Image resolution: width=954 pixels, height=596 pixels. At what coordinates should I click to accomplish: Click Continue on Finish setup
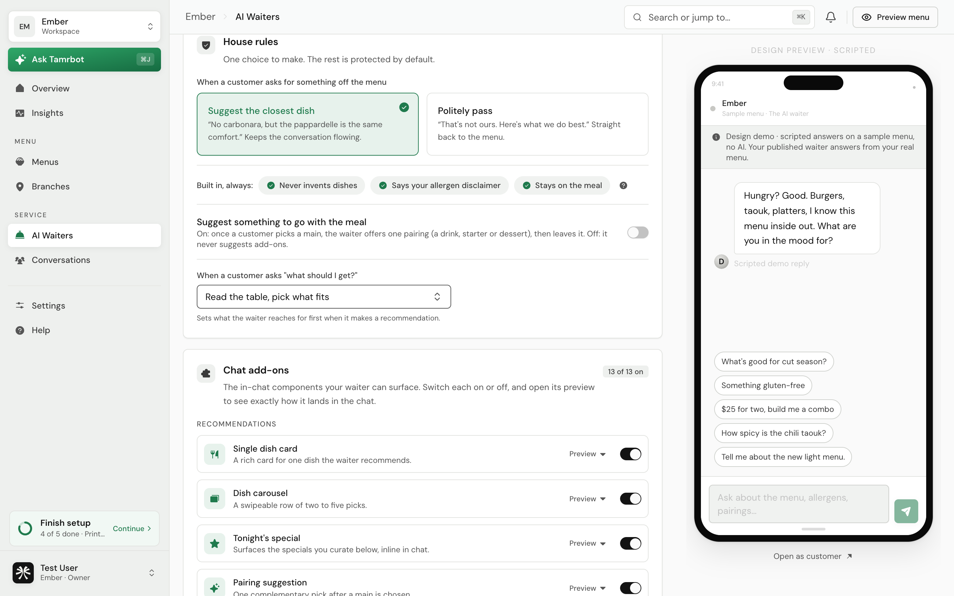(x=132, y=528)
